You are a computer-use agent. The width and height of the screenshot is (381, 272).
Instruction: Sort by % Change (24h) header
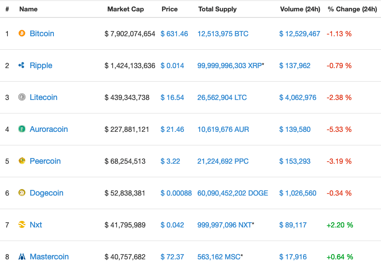tap(352, 9)
